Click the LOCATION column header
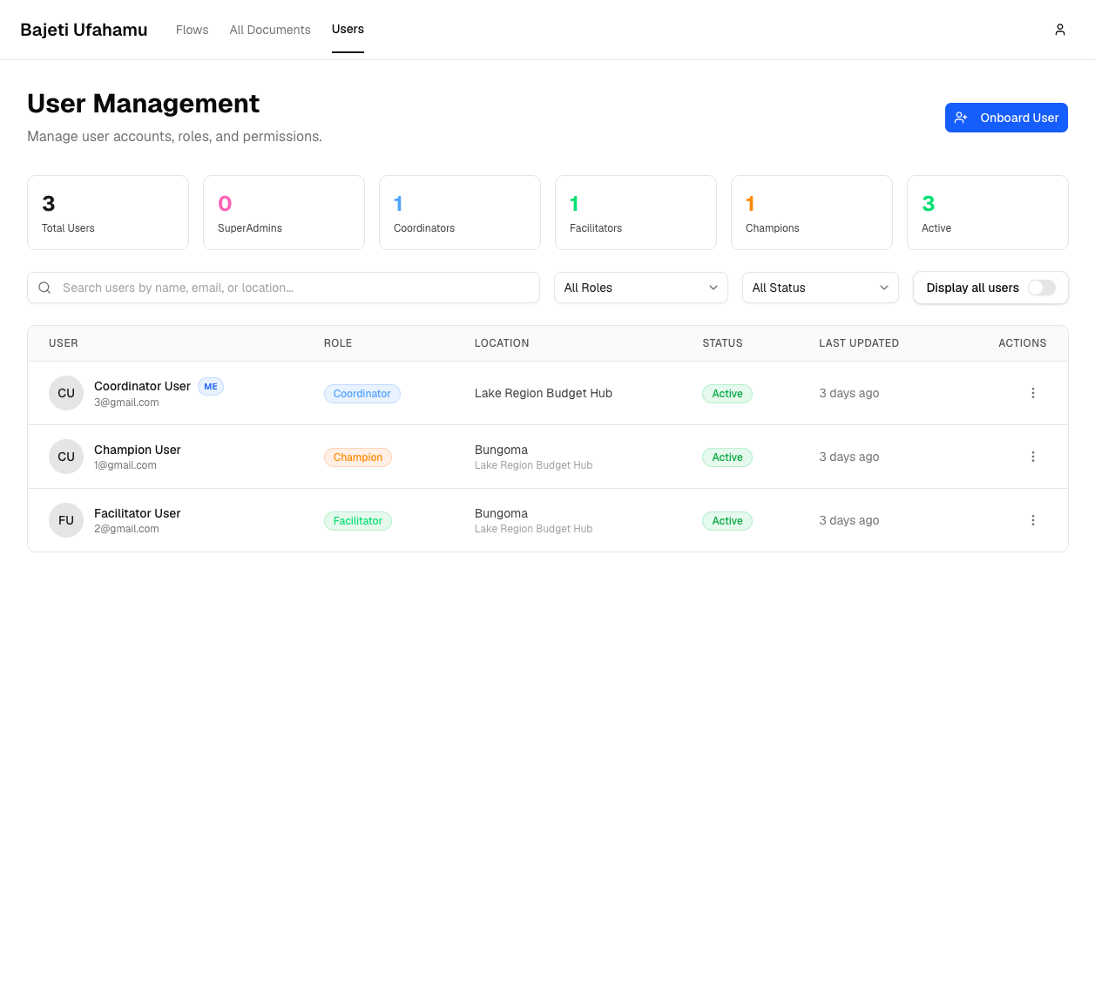Screen dimensions: 1095x1002 pos(502,343)
